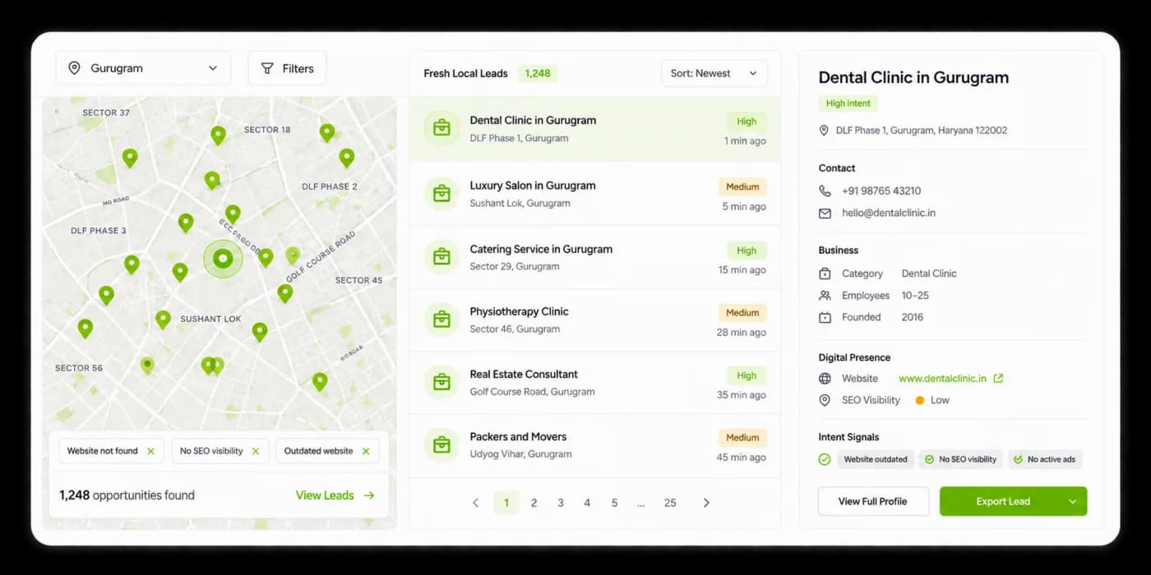Click the phone icon under Contact
The width and height of the screenshot is (1151, 575).
pyautogui.click(x=825, y=191)
